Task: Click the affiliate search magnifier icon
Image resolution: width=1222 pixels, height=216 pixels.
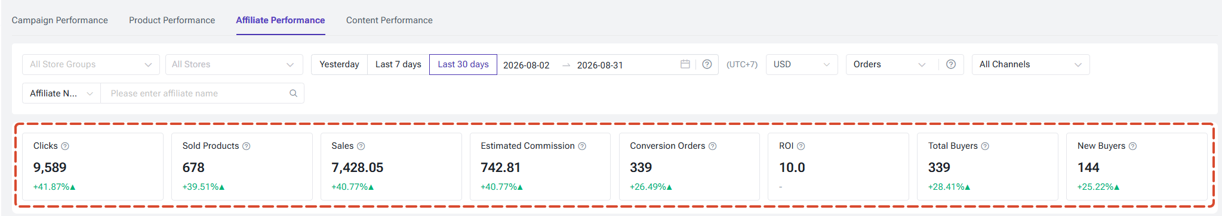Action: [293, 93]
